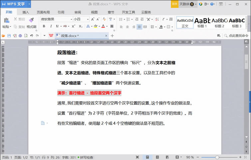This screenshot has width=251, height=160.
Task: Open the 插入 (Insert) tab
Action: [26, 12]
